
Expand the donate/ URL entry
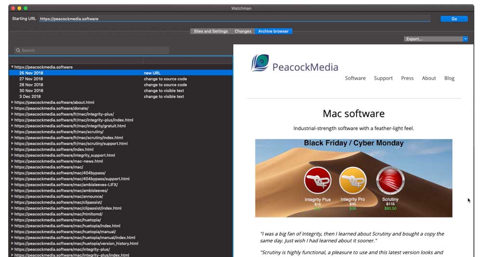click(x=13, y=108)
